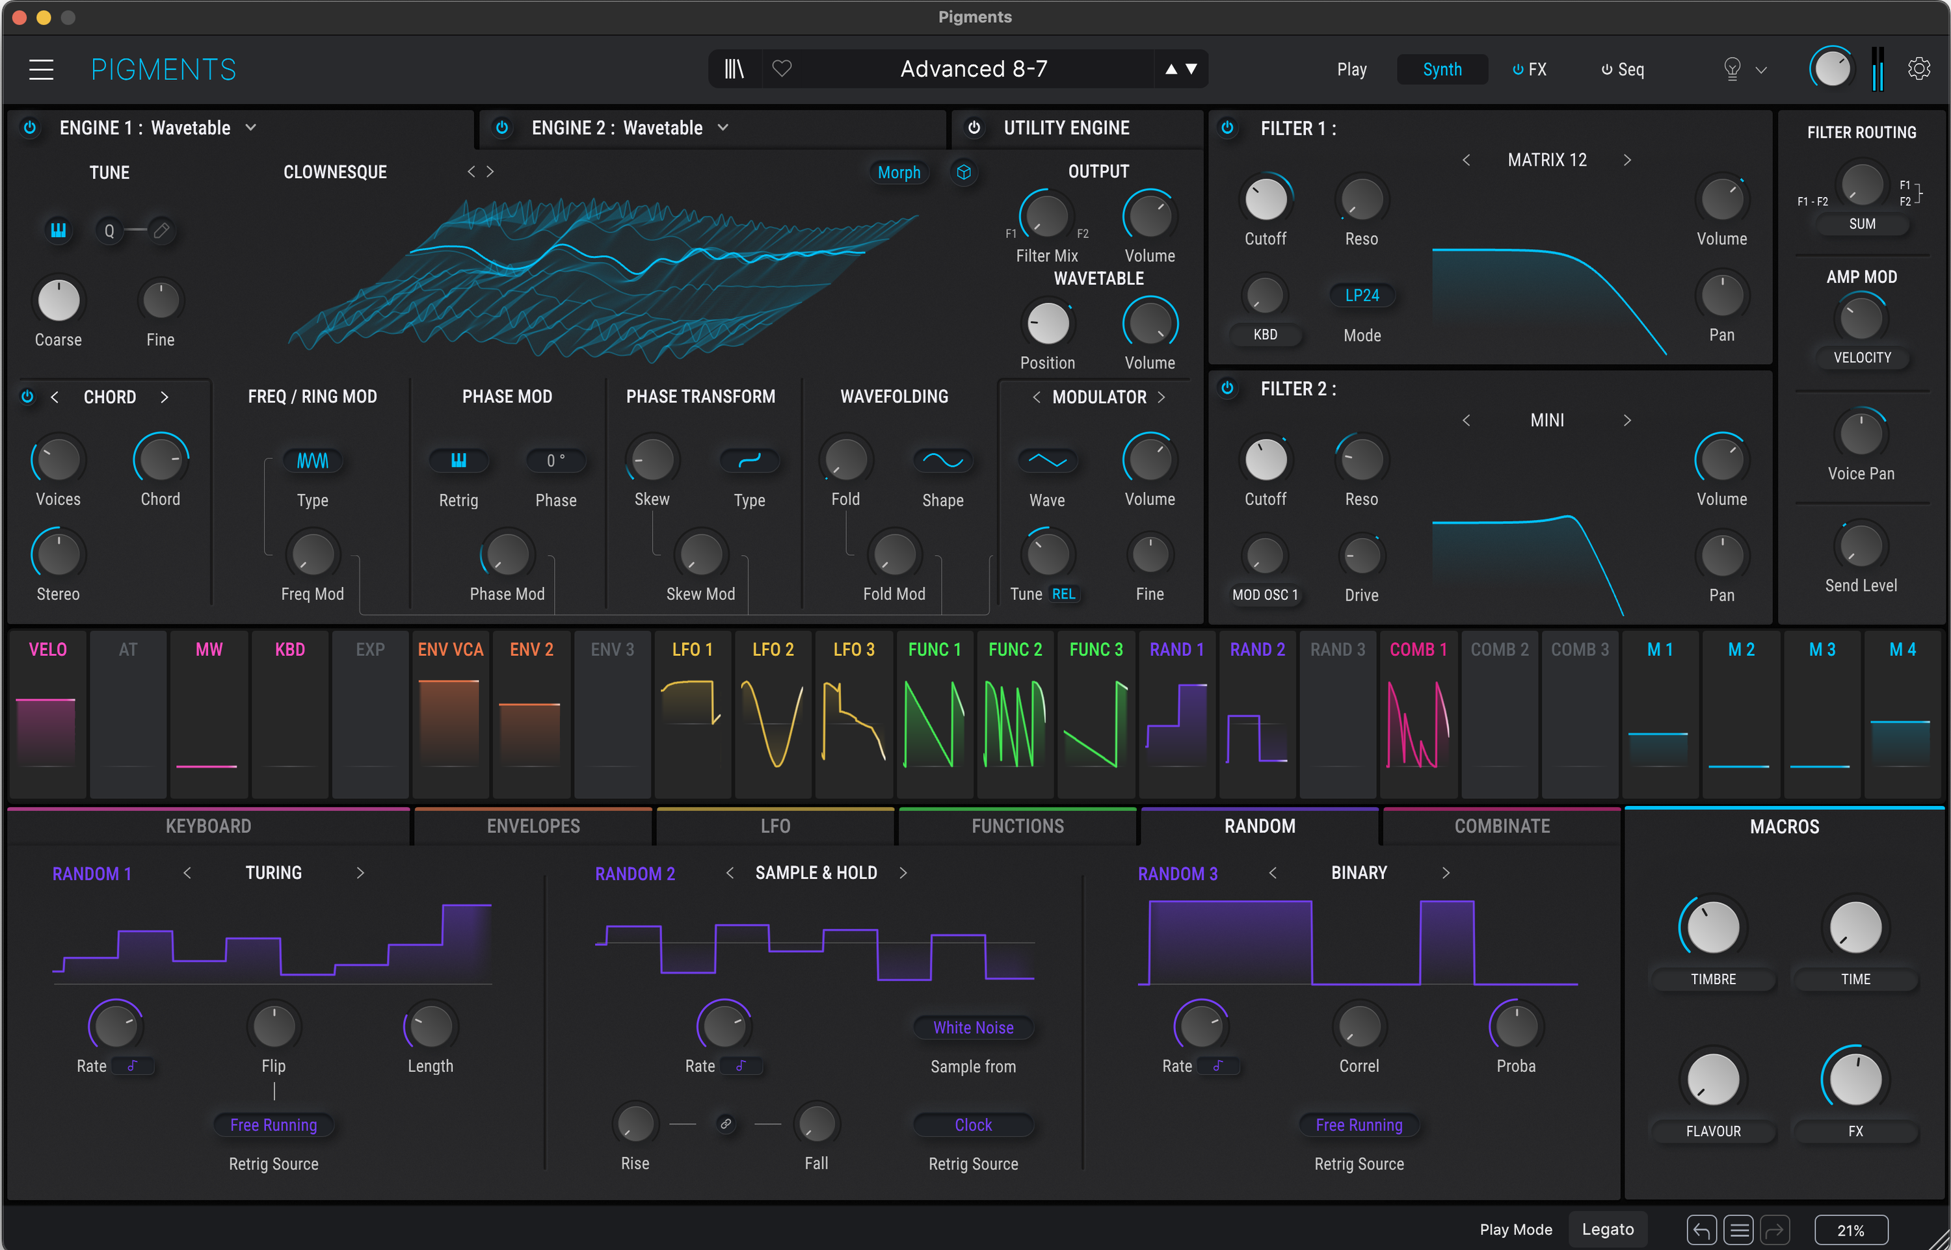Advance to next wavetable after Clownesque
The image size is (1951, 1250).
[x=490, y=171]
